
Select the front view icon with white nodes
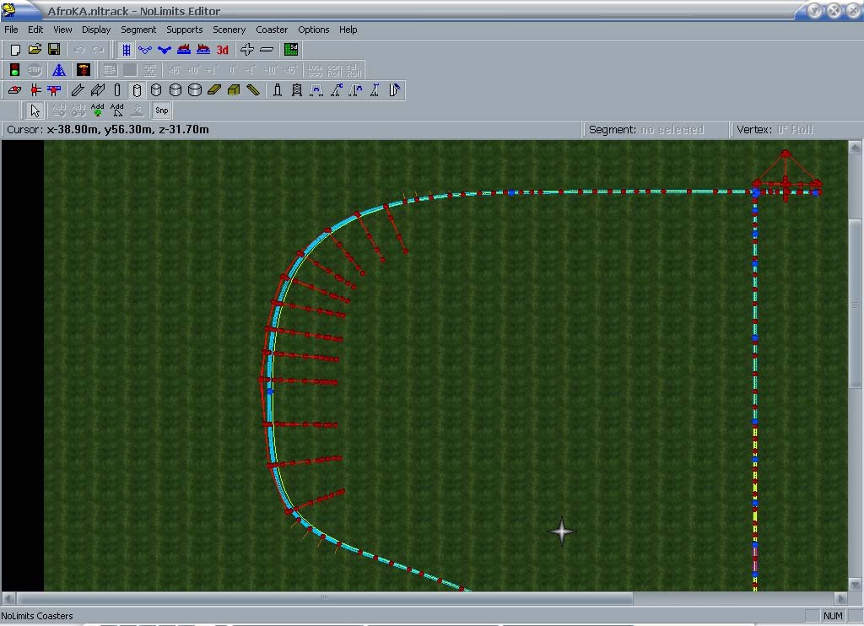(145, 50)
